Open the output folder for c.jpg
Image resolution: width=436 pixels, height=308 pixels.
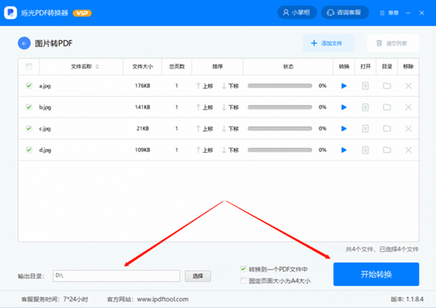tap(387, 128)
